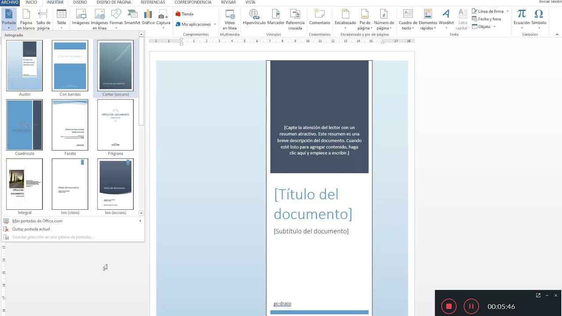The image size is (562, 316).
Task: Add a Comentario to the document
Action: point(320,18)
